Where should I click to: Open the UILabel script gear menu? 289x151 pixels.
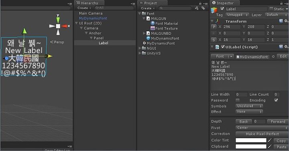[286, 47]
